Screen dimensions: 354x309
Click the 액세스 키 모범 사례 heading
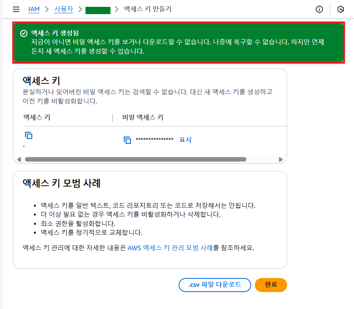(61, 183)
